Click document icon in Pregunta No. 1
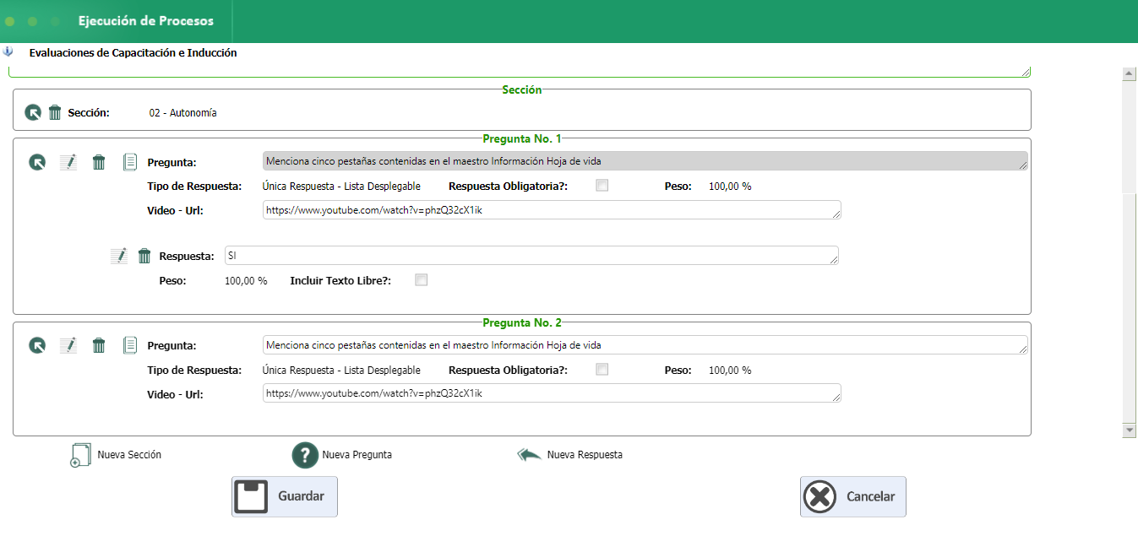This screenshot has height=552, width=1138. pyautogui.click(x=130, y=162)
